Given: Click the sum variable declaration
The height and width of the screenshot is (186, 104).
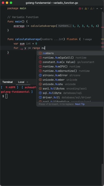Looking at the screenshot, I should (x=22, y=44).
